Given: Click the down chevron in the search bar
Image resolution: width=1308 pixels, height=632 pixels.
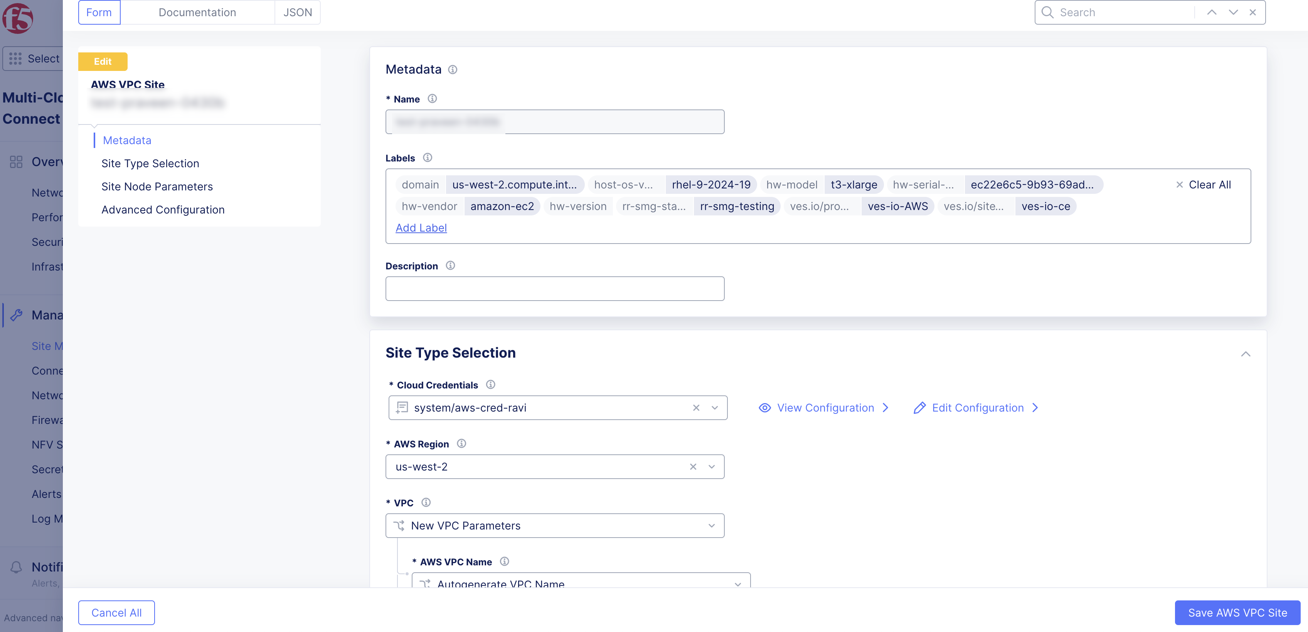Looking at the screenshot, I should [x=1233, y=12].
